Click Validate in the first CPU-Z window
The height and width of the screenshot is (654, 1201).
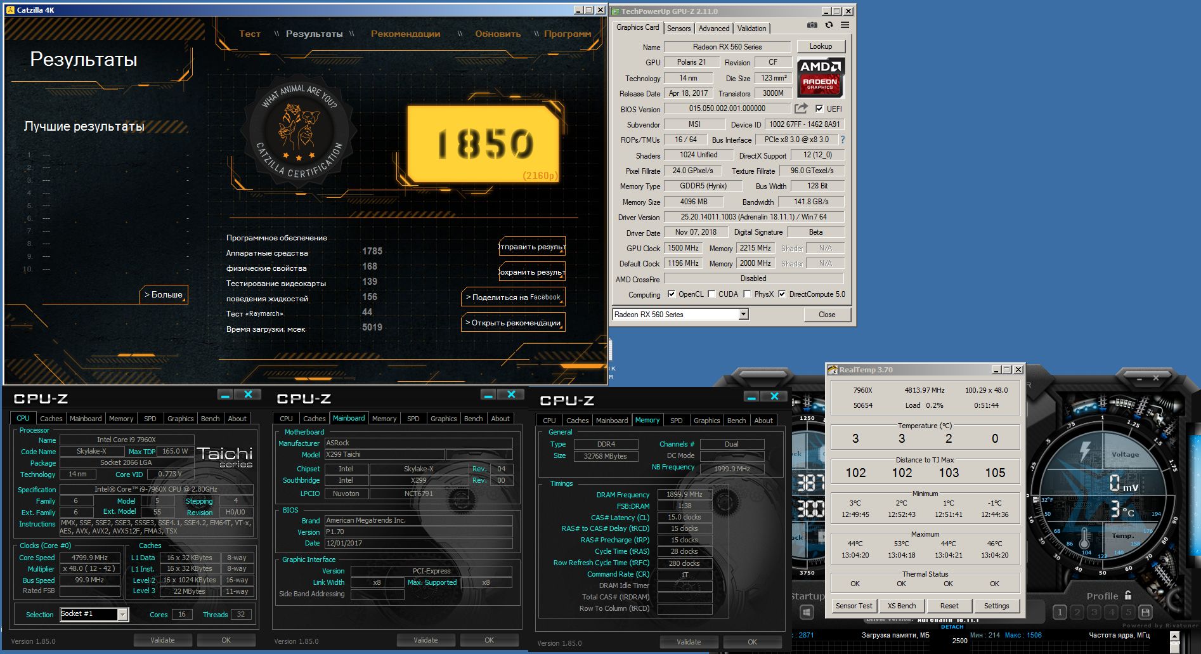[162, 640]
